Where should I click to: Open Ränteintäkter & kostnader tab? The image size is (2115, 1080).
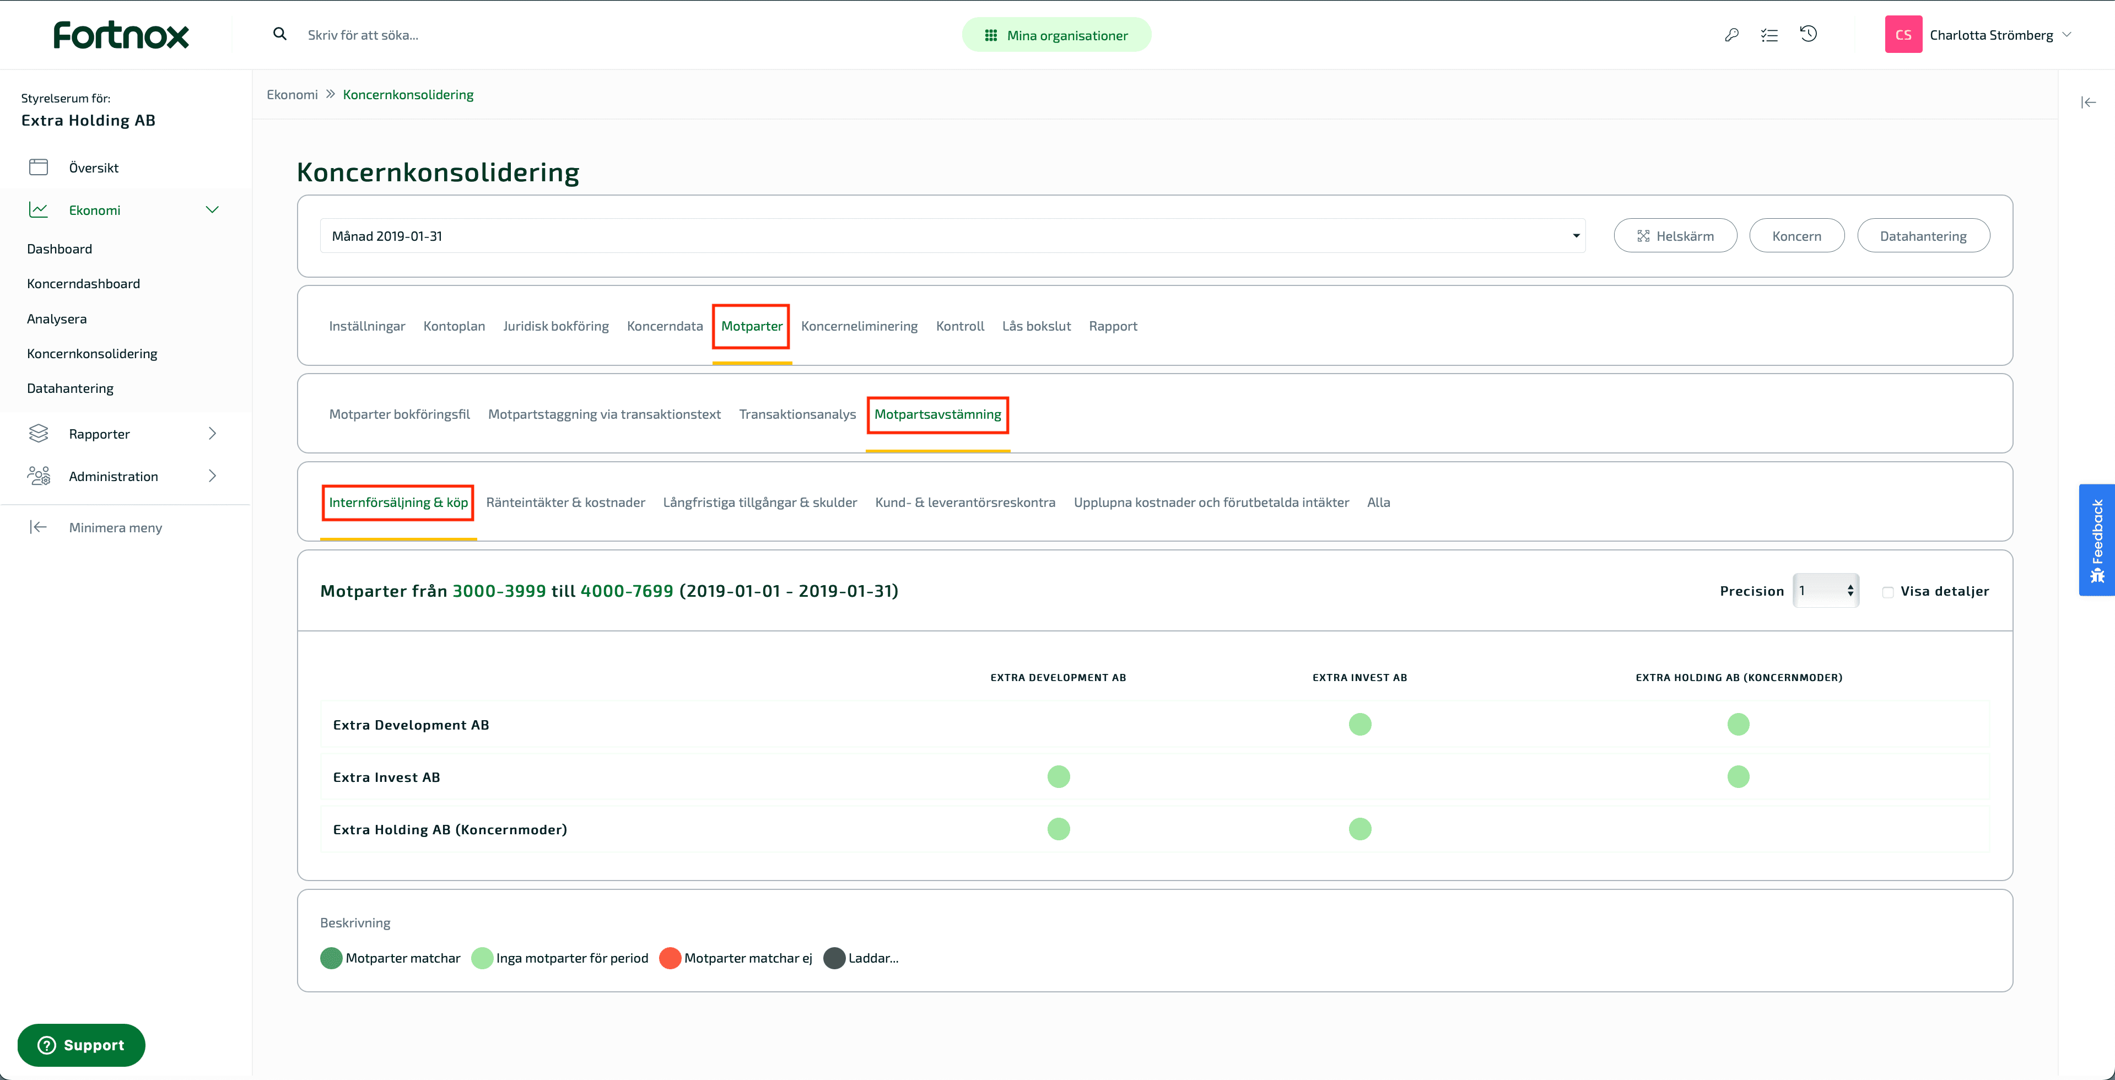pos(565,502)
